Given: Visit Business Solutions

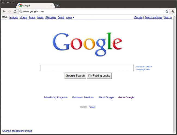Looking at the screenshot, I should [x=83, y=97].
